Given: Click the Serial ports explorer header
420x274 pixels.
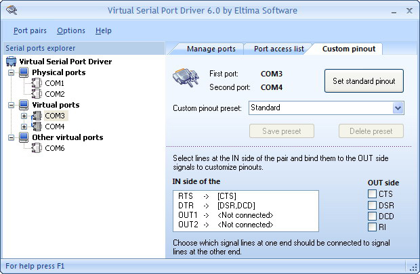Looking at the screenshot, I should pyautogui.click(x=84, y=49).
